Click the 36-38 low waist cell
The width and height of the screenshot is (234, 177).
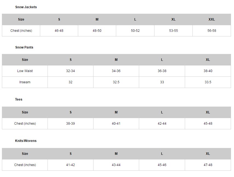tap(162, 71)
